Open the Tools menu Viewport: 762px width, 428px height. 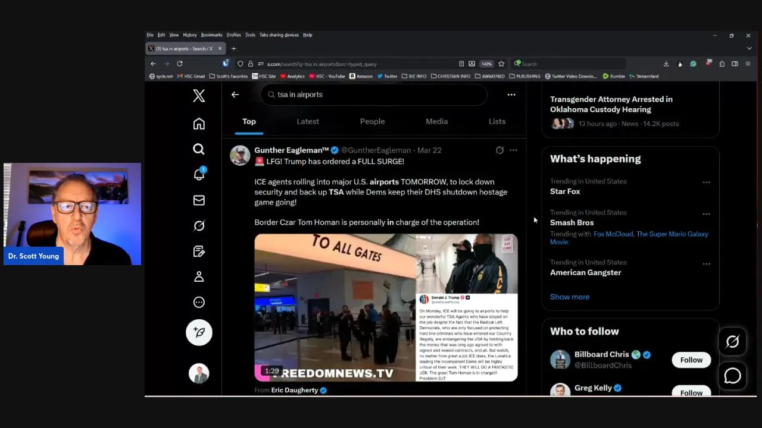250,35
